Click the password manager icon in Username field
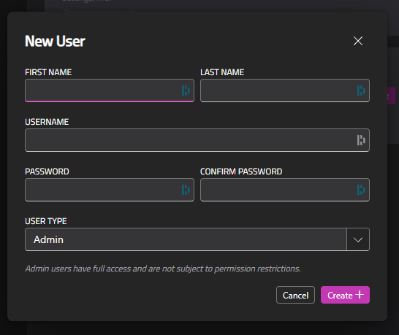Screen dimensions: 399x335 point(361,140)
